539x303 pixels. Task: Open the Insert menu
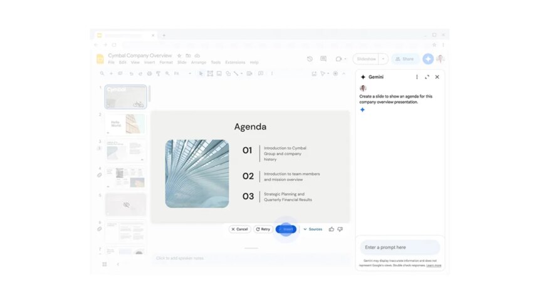(149, 63)
